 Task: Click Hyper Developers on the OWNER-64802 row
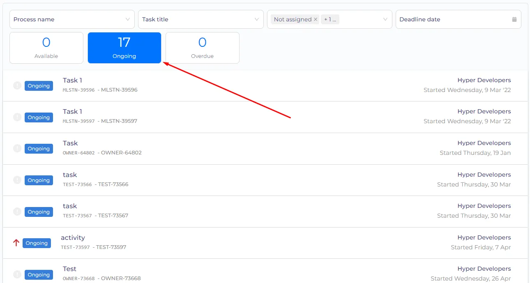coord(484,143)
